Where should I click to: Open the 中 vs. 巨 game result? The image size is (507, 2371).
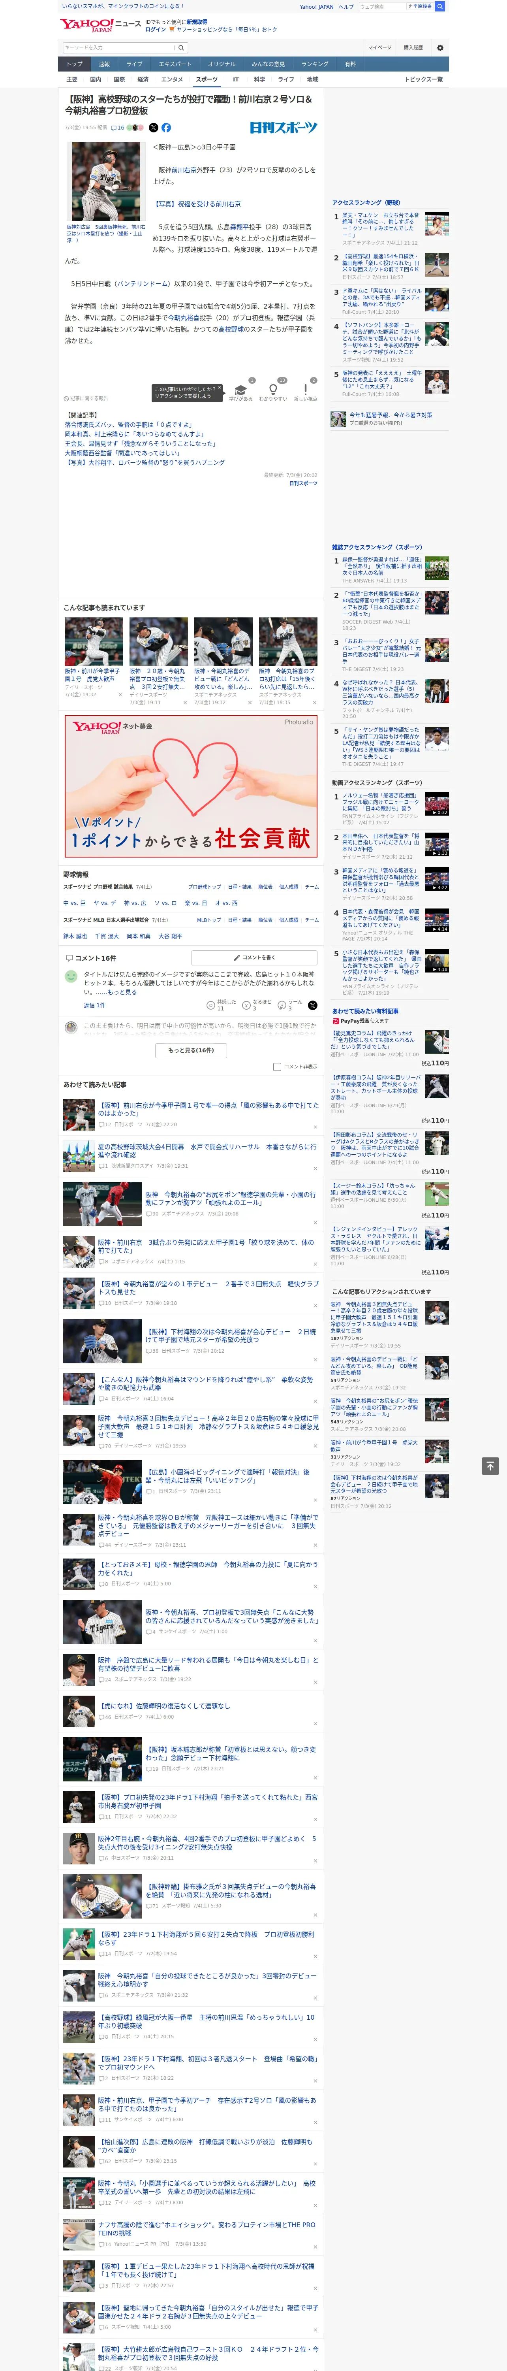click(x=75, y=903)
